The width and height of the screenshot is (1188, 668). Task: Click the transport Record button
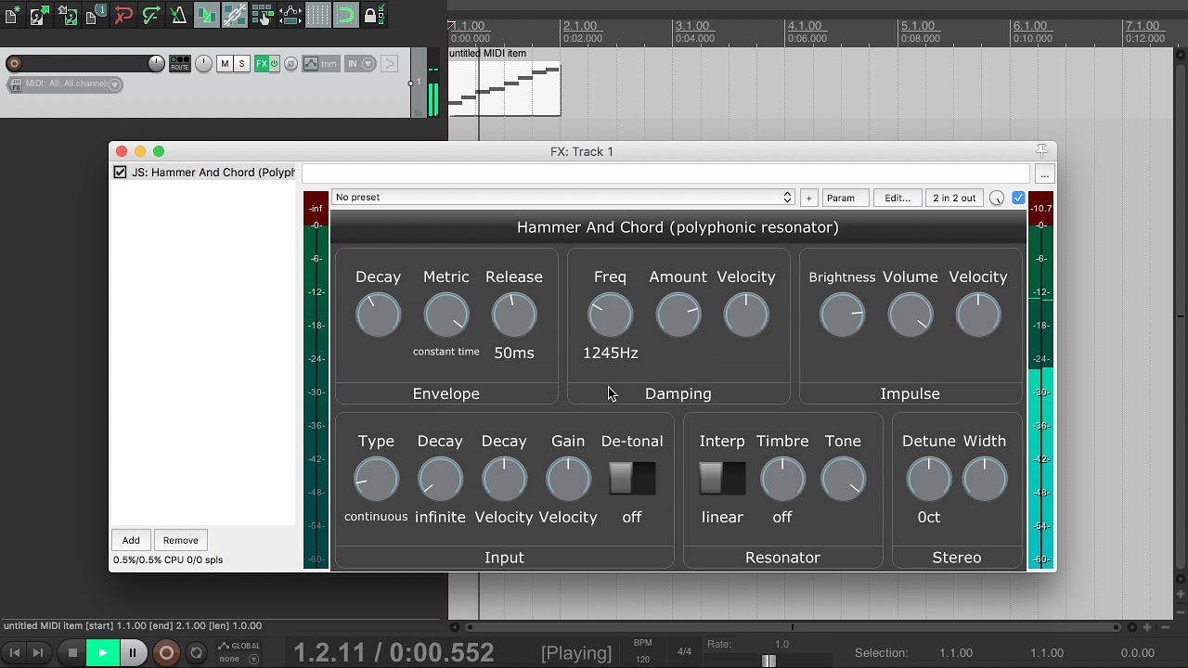[166, 653]
